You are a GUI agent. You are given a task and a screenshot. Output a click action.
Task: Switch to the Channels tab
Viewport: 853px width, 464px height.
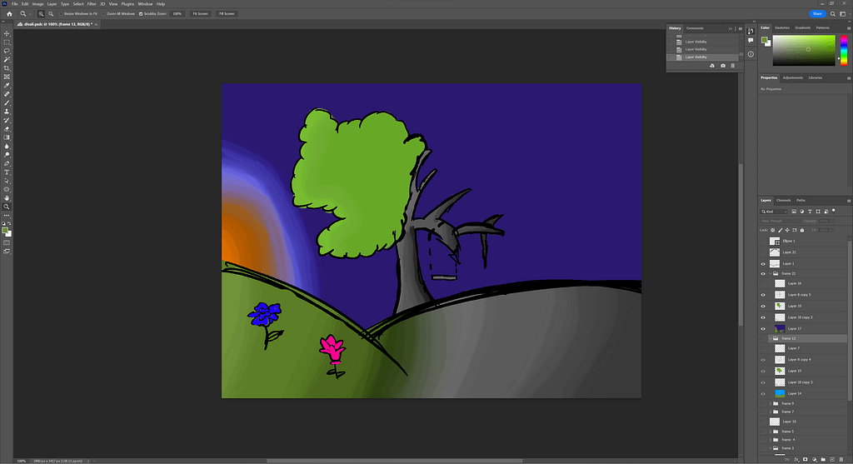click(x=784, y=200)
